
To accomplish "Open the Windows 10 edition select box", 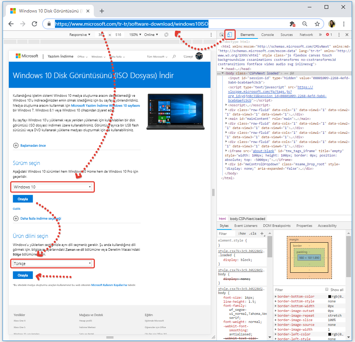I will pyautogui.click(x=52, y=187).
